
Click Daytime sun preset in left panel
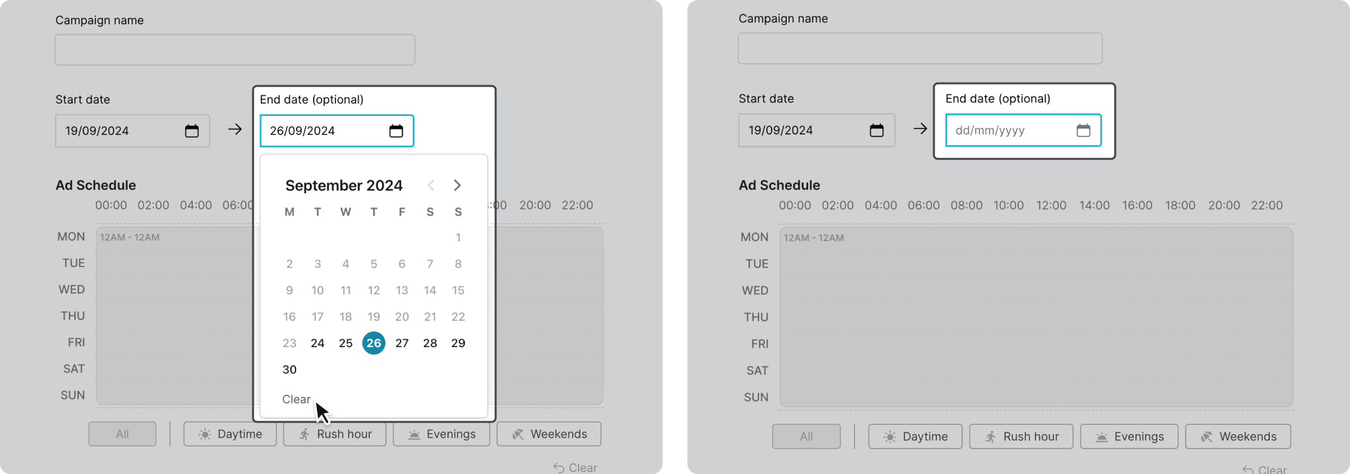(x=230, y=434)
